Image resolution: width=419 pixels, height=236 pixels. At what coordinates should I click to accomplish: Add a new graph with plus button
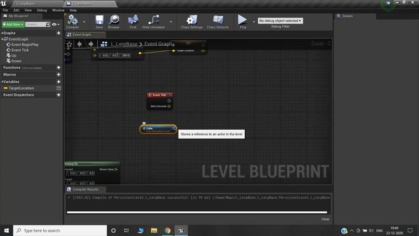tap(58, 33)
